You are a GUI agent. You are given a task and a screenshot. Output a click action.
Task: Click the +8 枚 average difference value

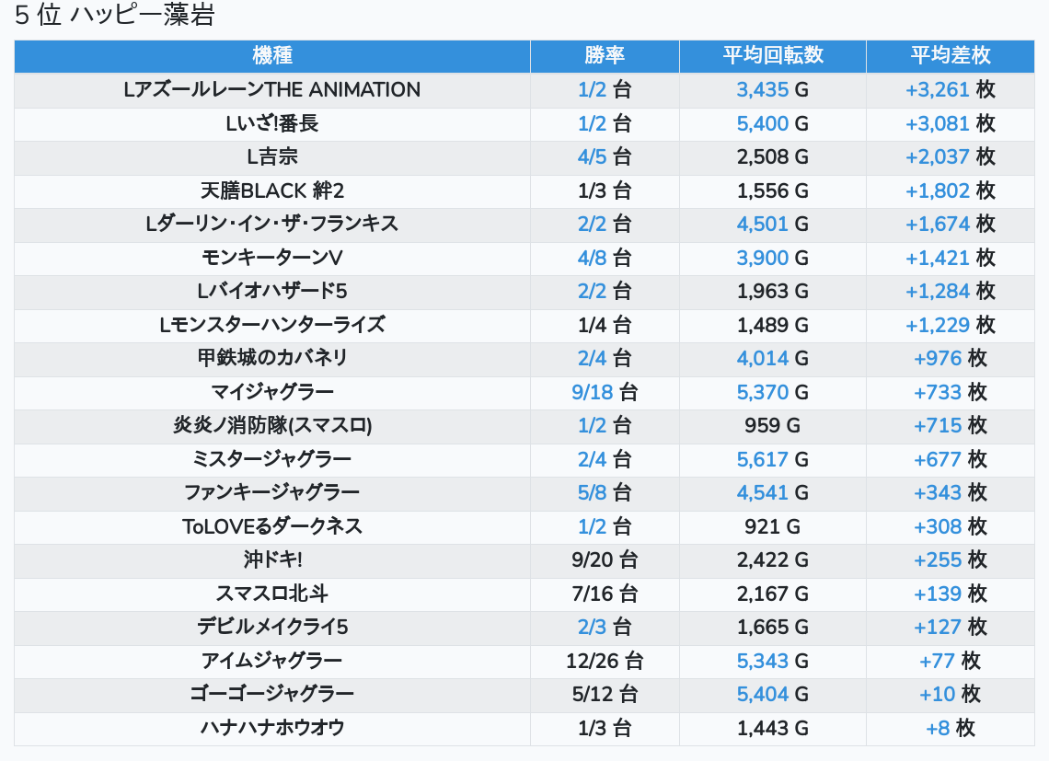point(950,728)
